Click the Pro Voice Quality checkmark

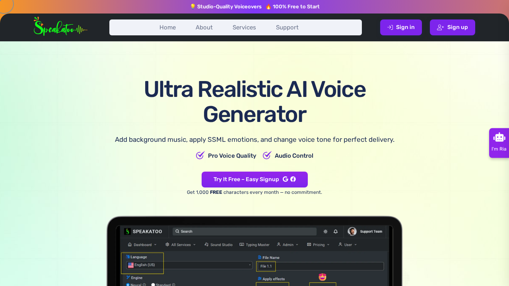(200, 155)
